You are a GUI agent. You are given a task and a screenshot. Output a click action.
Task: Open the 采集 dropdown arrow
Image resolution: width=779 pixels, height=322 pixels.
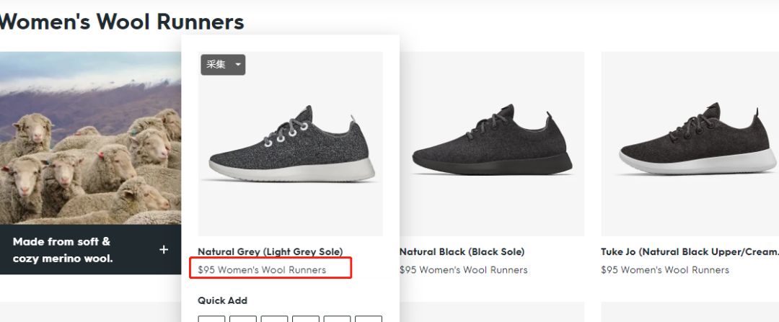pyautogui.click(x=238, y=65)
